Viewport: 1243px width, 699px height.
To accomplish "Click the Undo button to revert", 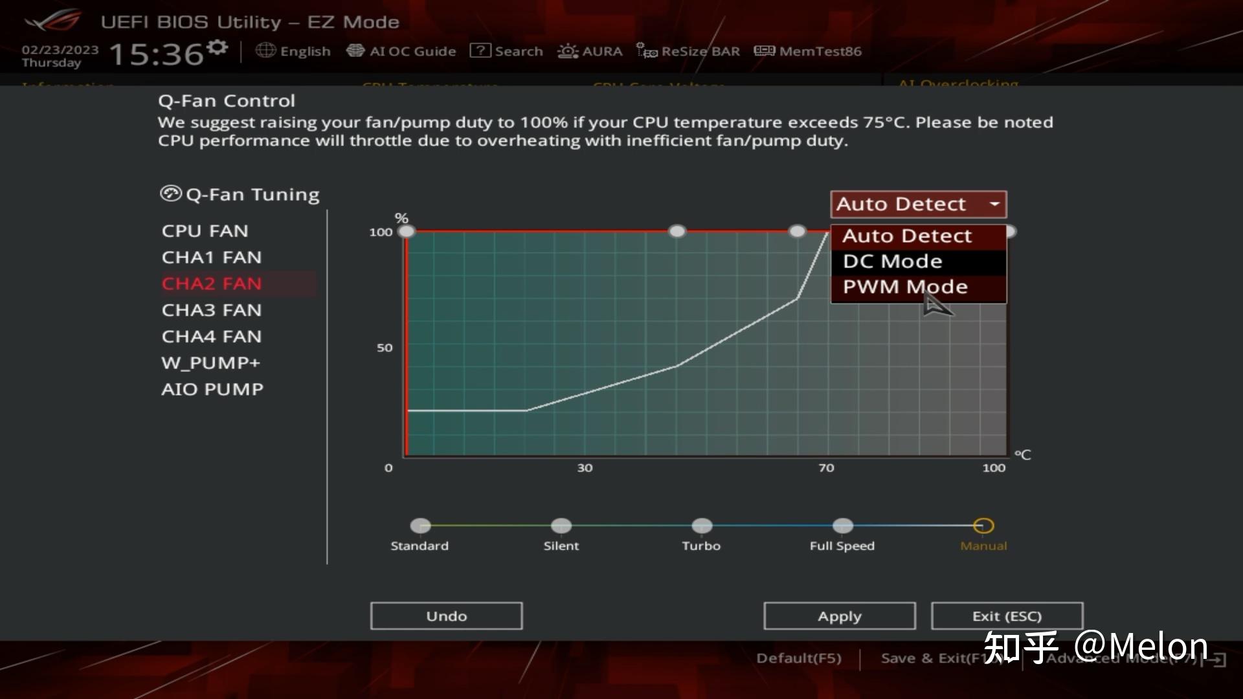I will [447, 616].
